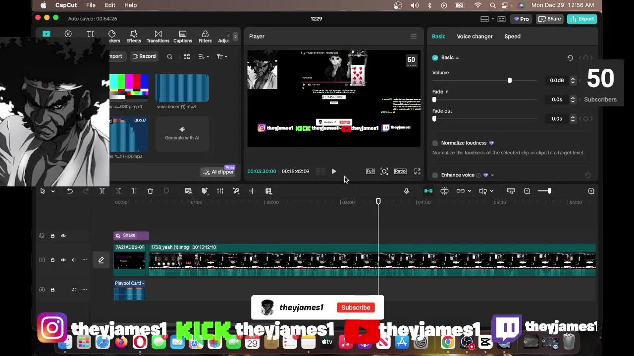This screenshot has width=634, height=356.
Task: Open the media filter dropdown
Action: point(222,56)
